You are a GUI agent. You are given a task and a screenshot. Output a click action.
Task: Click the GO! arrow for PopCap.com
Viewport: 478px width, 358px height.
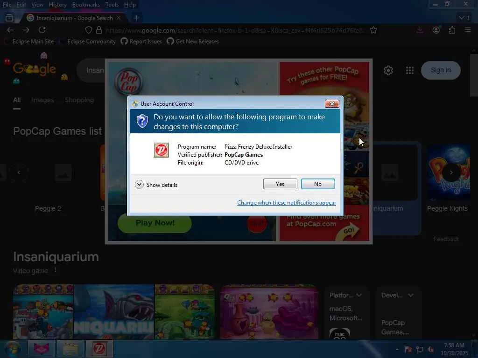(x=348, y=231)
